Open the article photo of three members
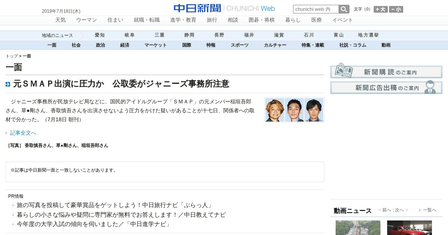The height and width of the screenshot is (235, 448). pos(295,110)
